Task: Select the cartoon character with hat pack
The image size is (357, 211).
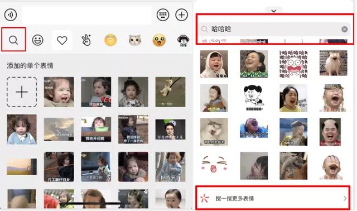Action: click(184, 41)
